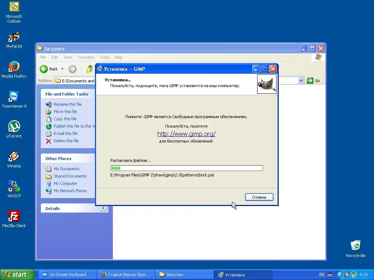Image resolution: width=374 pixels, height=280 pixels.
Task: Click the Delete this file link
Action: (66, 141)
